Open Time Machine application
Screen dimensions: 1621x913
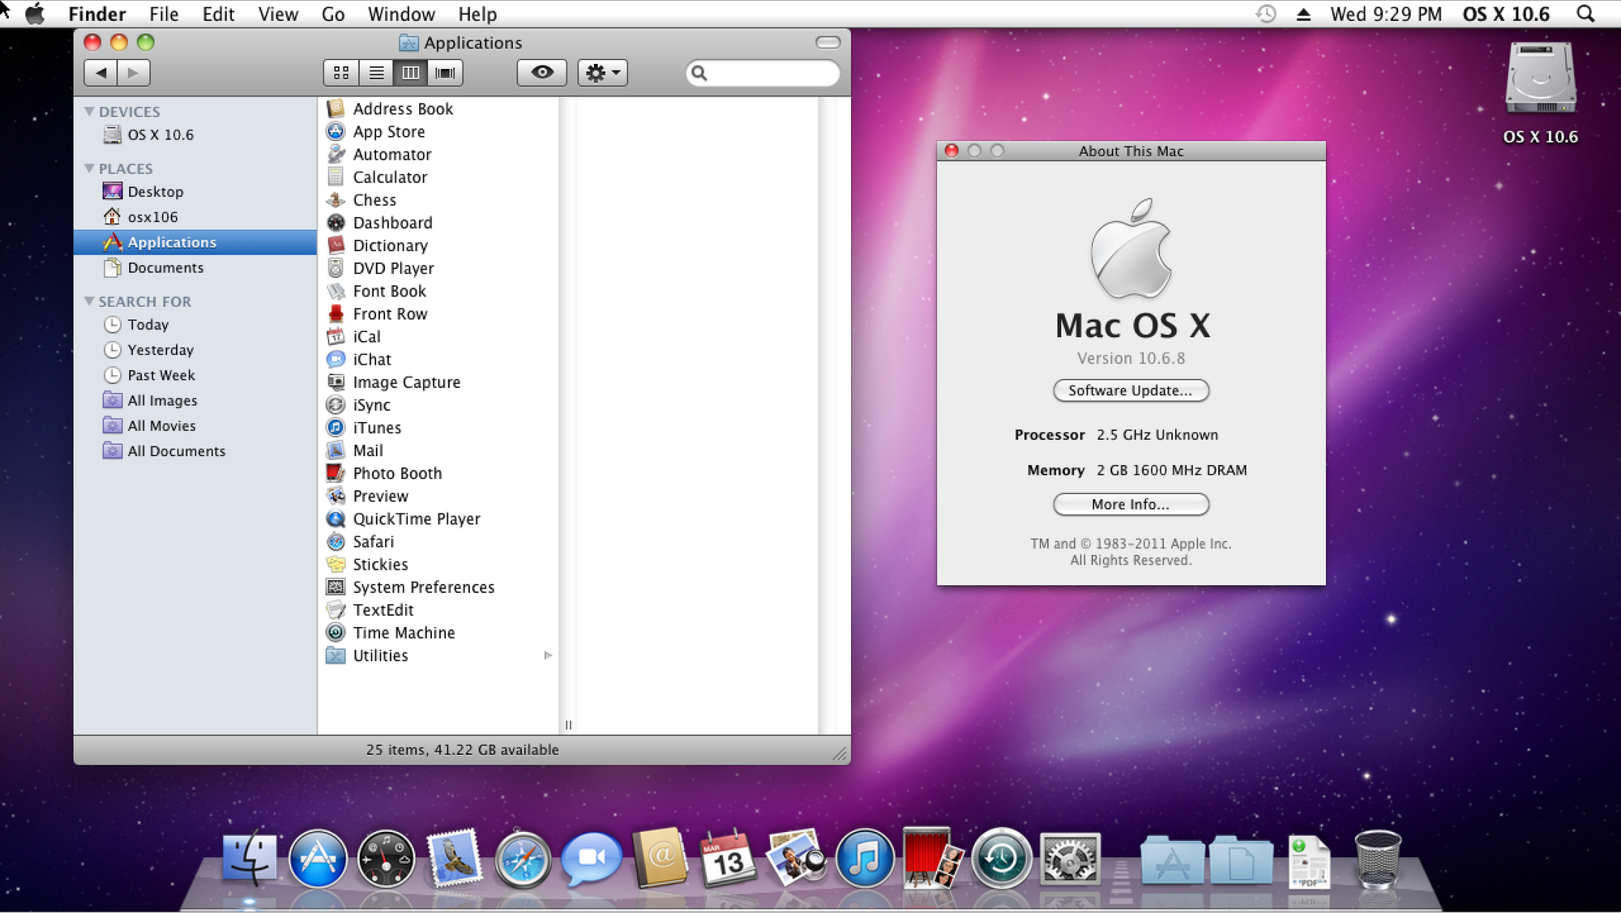coord(404,633)
